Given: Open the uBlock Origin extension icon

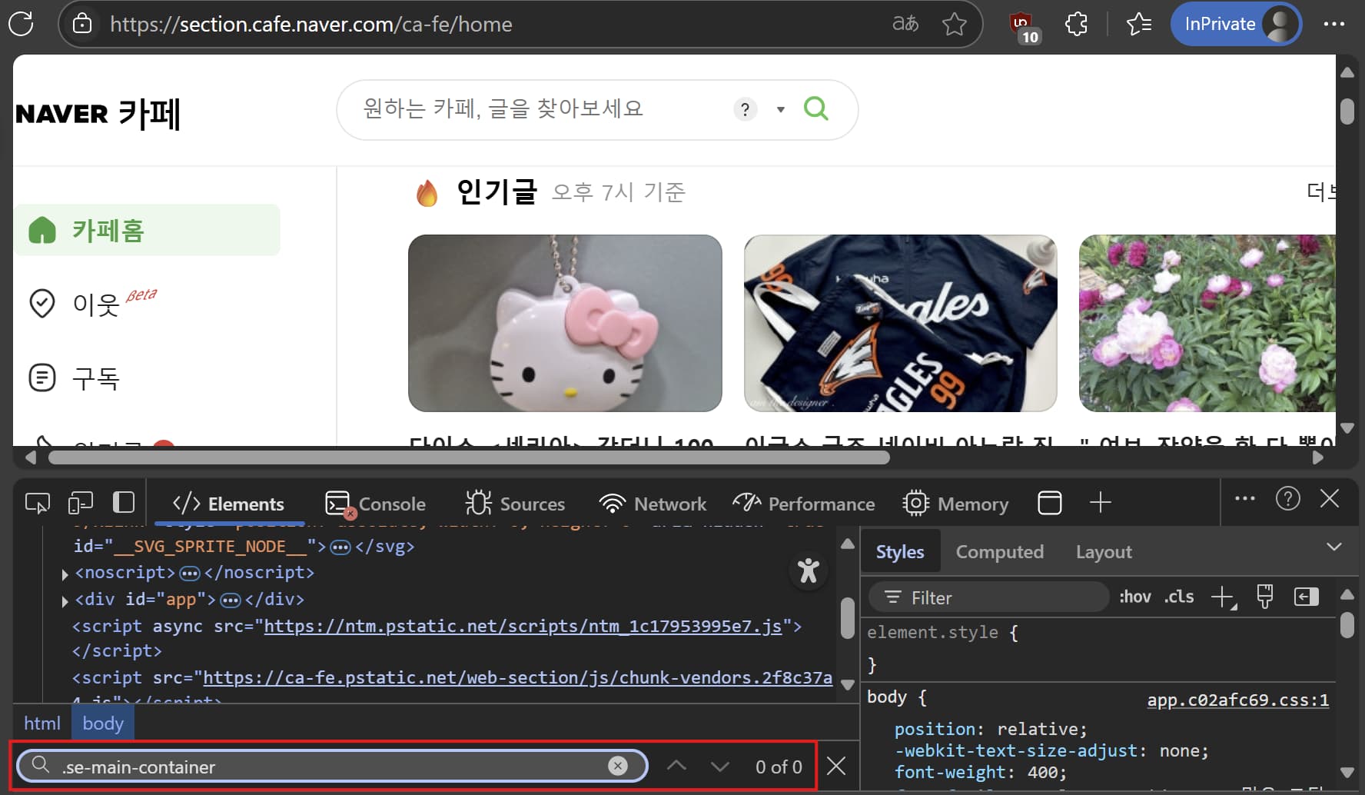Looking at the screenshot, I should point(1025,26).
